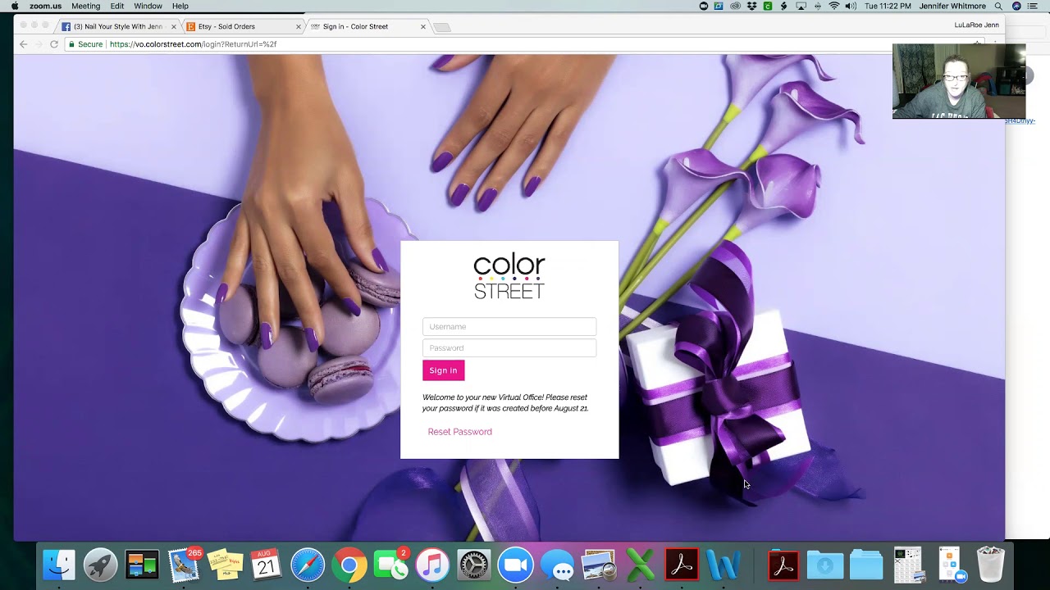Open Wi-Fi status menu
Screen dimensions: 1050x590
click(834, 6)
